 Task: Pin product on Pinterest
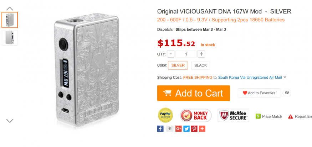click(x=194, y=128)
